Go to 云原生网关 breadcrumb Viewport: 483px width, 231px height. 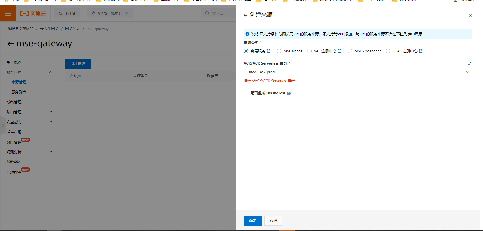[x=49, y=29]
